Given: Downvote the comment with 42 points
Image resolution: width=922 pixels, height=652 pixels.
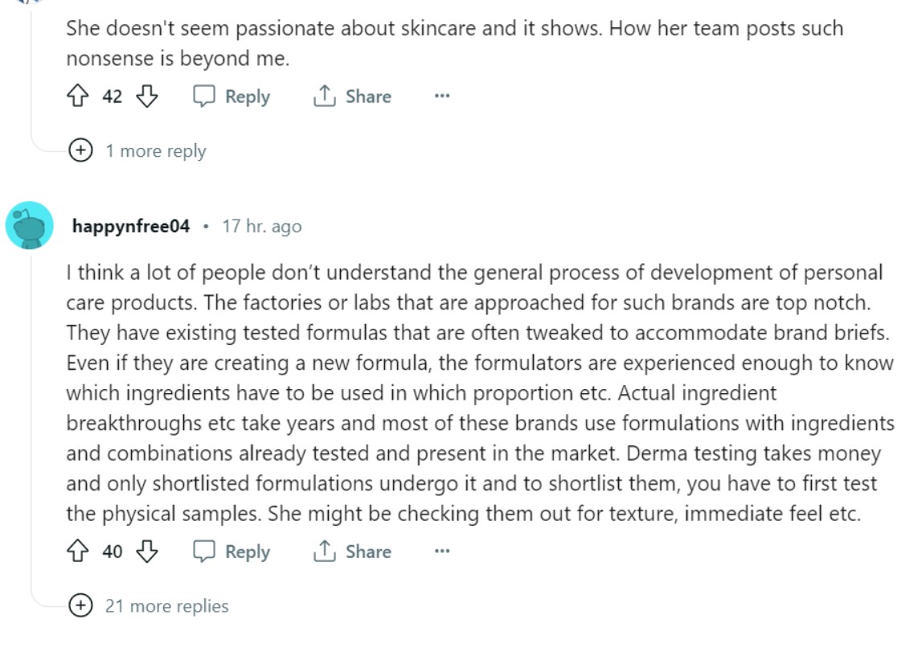Looking at the screenshot, I should pyautogui.click(x=147, y=96).
